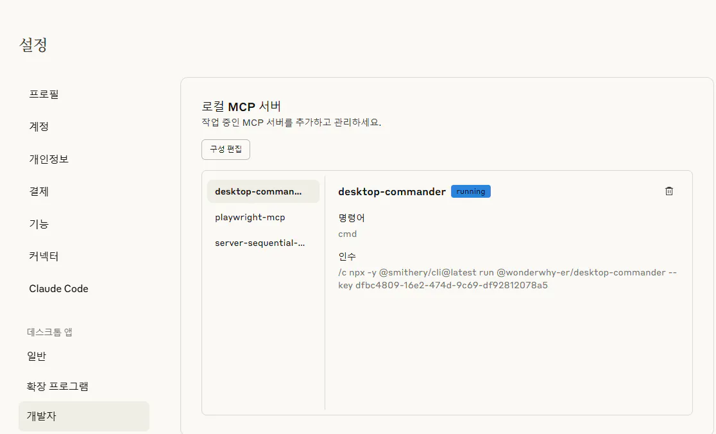Open 개인정보 in the sidebar

(49, 159)
